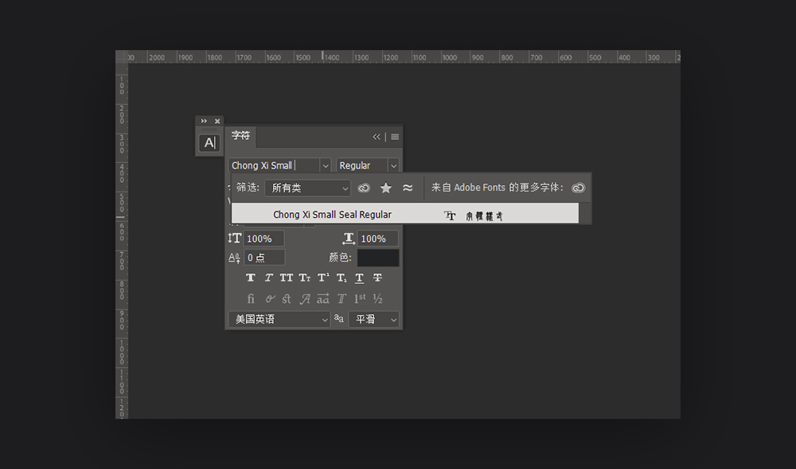
Task: Open the font style Regular dropdown
Action: (x=367, y=166)
